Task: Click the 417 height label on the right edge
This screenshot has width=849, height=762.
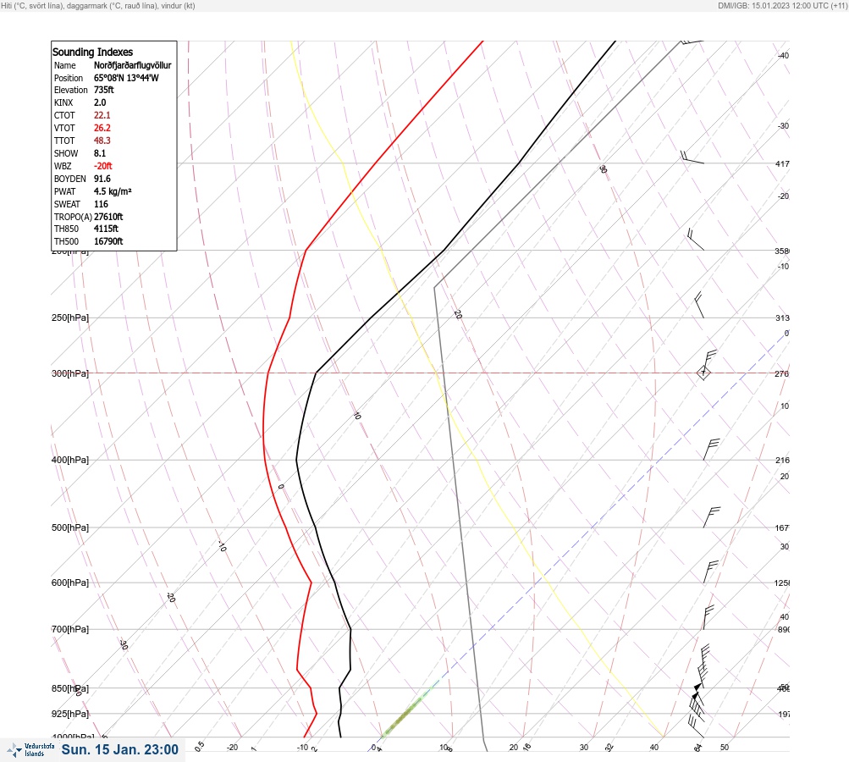Action: (782, 163)
